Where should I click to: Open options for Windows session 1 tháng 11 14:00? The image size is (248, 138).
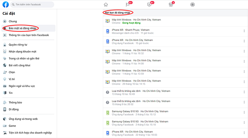point(244,61)
